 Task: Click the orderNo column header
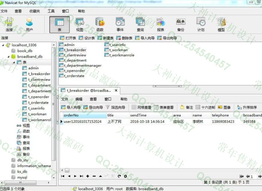[85, 115]
